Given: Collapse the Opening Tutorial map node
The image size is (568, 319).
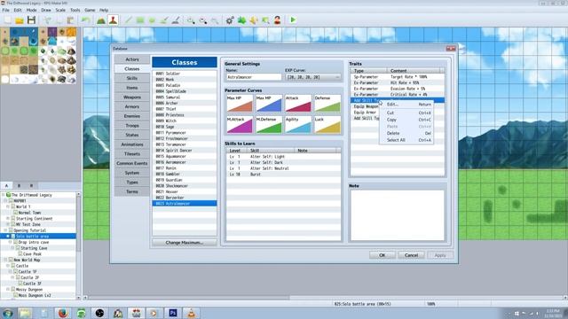Looking at the screenshot, I should [x=6, y=230].
